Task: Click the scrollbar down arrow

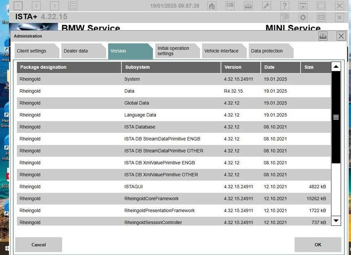Action: click(336, 221)
